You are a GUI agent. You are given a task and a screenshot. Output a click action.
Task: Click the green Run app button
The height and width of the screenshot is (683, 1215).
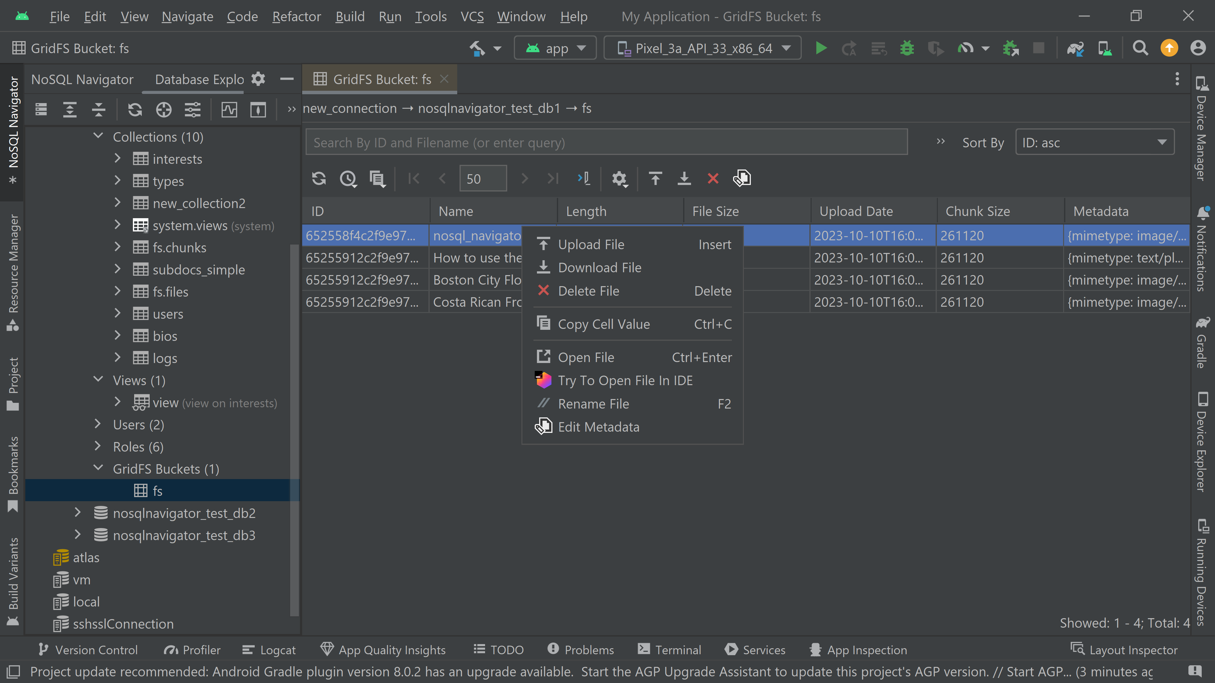(x=821, y=48)
